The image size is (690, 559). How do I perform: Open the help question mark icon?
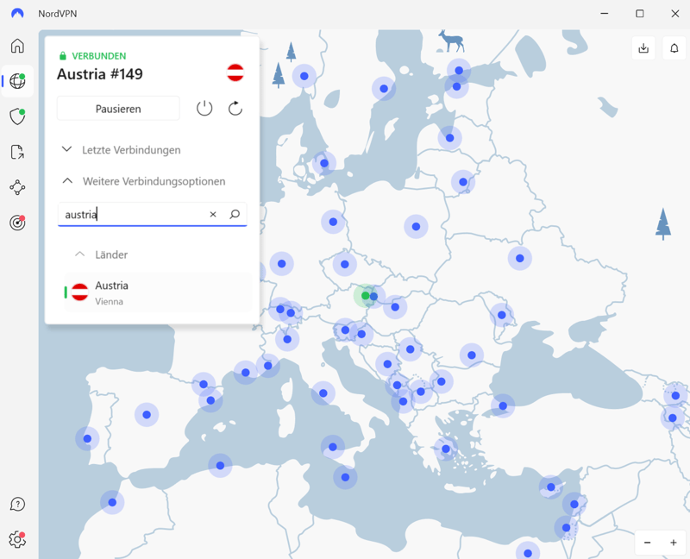(x=17, y=504)
